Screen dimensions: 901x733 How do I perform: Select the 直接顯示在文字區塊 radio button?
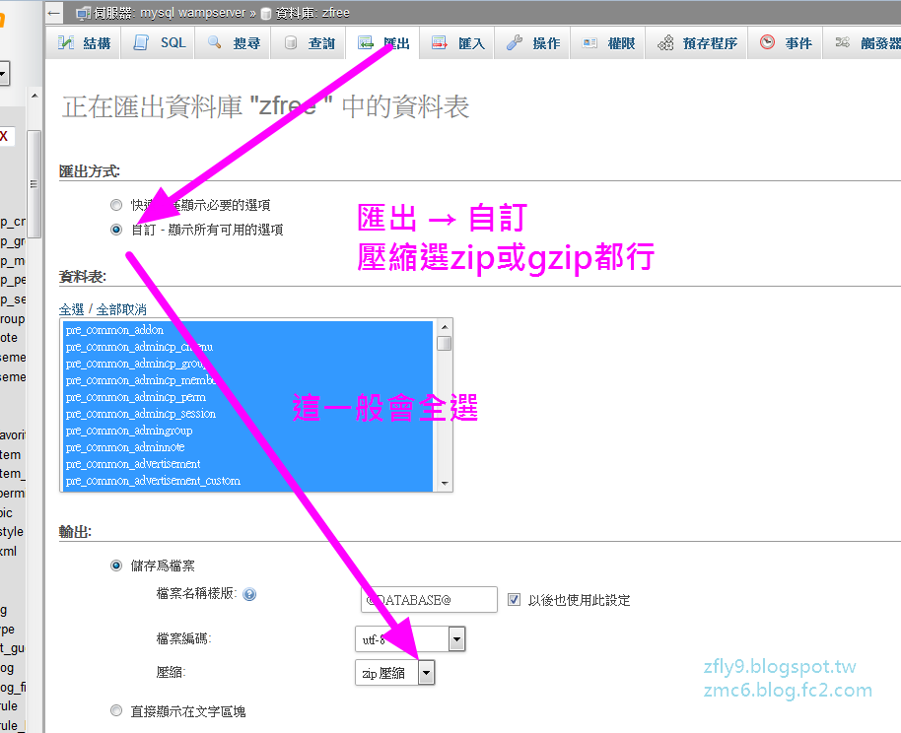click(116, 711)
